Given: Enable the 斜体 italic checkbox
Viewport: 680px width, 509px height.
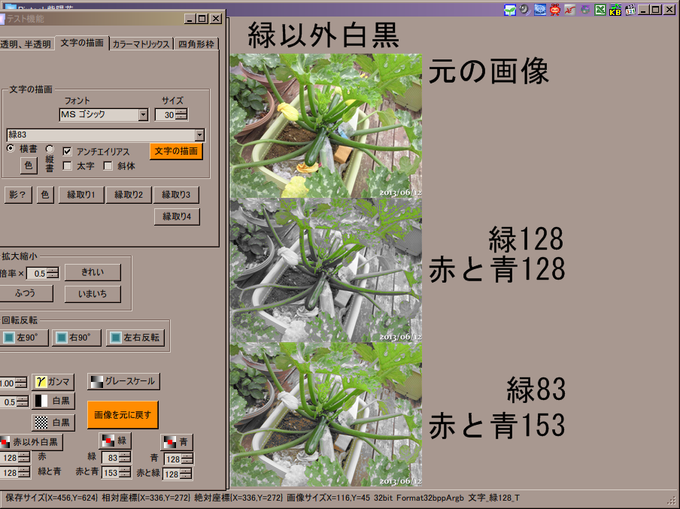Looking at the screenshot, I should coord(108,166).
